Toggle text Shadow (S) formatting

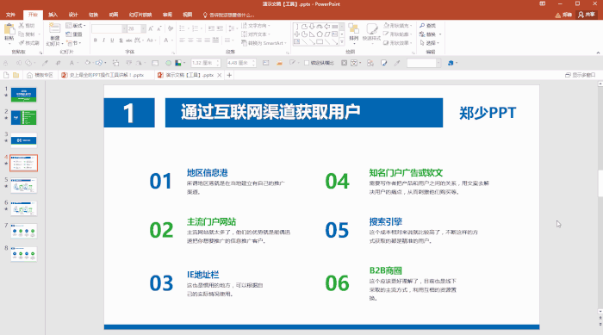[121, 40]
